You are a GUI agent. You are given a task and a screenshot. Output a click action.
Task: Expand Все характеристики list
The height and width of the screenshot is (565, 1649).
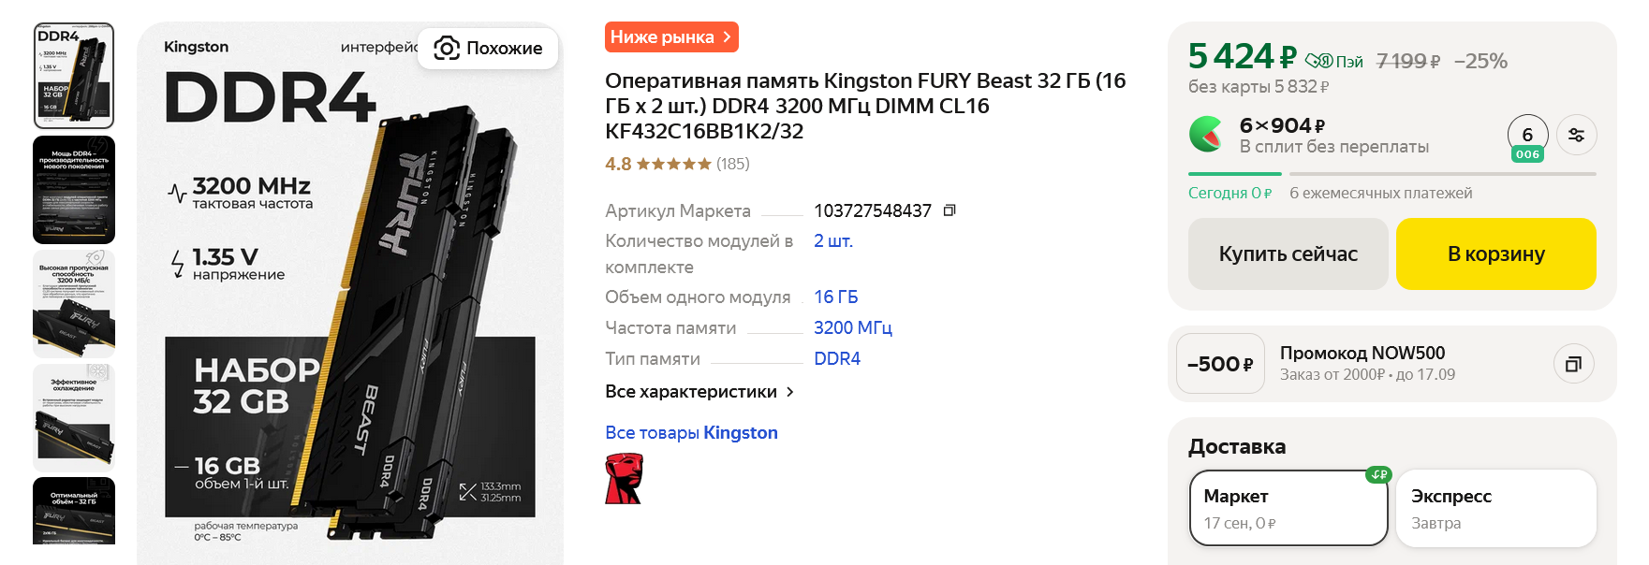[x=699, y=392]
